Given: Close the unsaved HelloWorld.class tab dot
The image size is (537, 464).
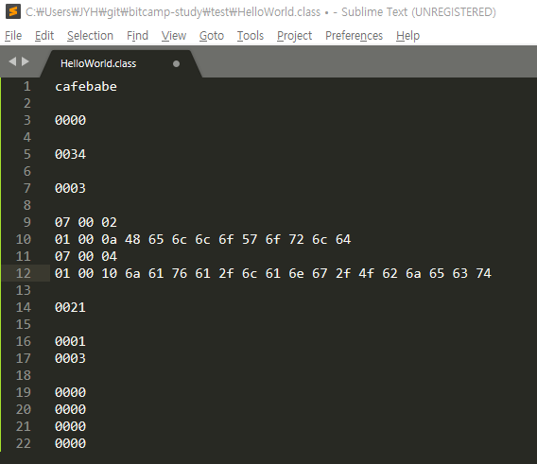Looking at the screenshot, I should [176, 63].
